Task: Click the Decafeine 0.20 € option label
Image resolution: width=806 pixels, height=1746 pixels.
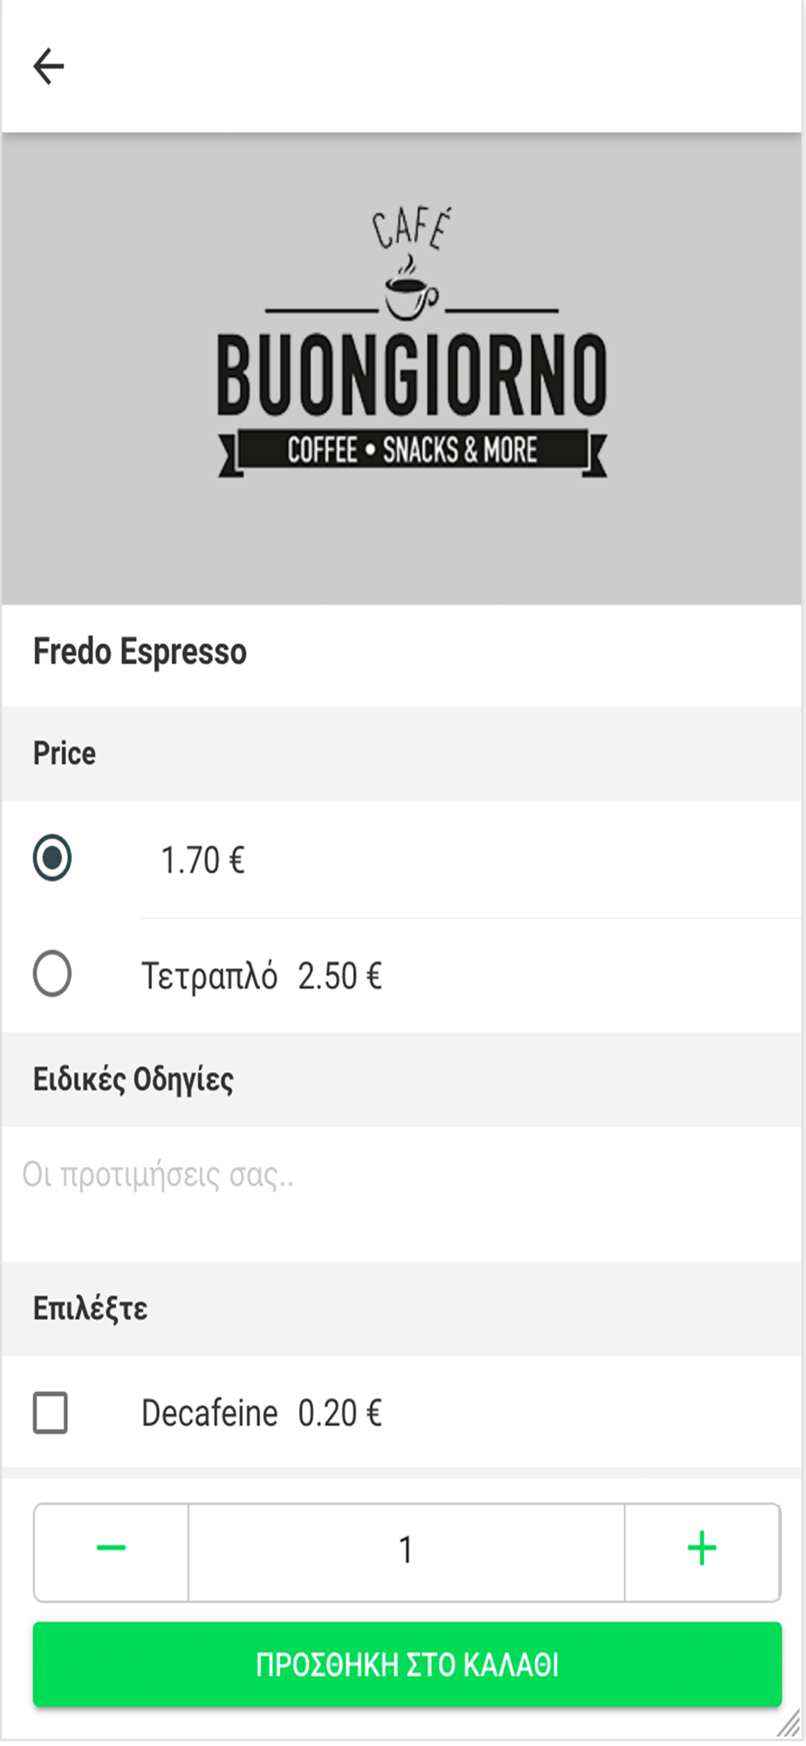Action: (x=262, y=1413)
